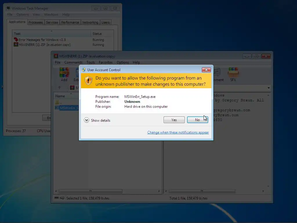Switch to Performance tab in Task Manager
The height and width of the screenshot is (223, 297).
click(70, 22)
